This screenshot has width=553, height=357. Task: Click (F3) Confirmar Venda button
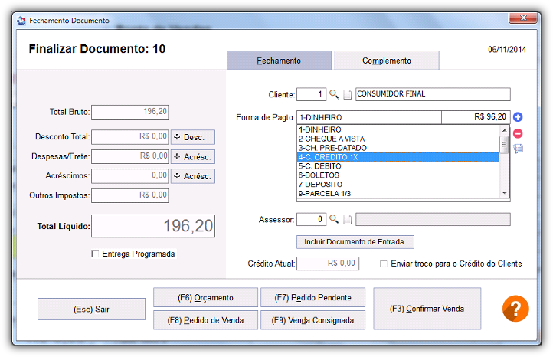tap(427, 309)
